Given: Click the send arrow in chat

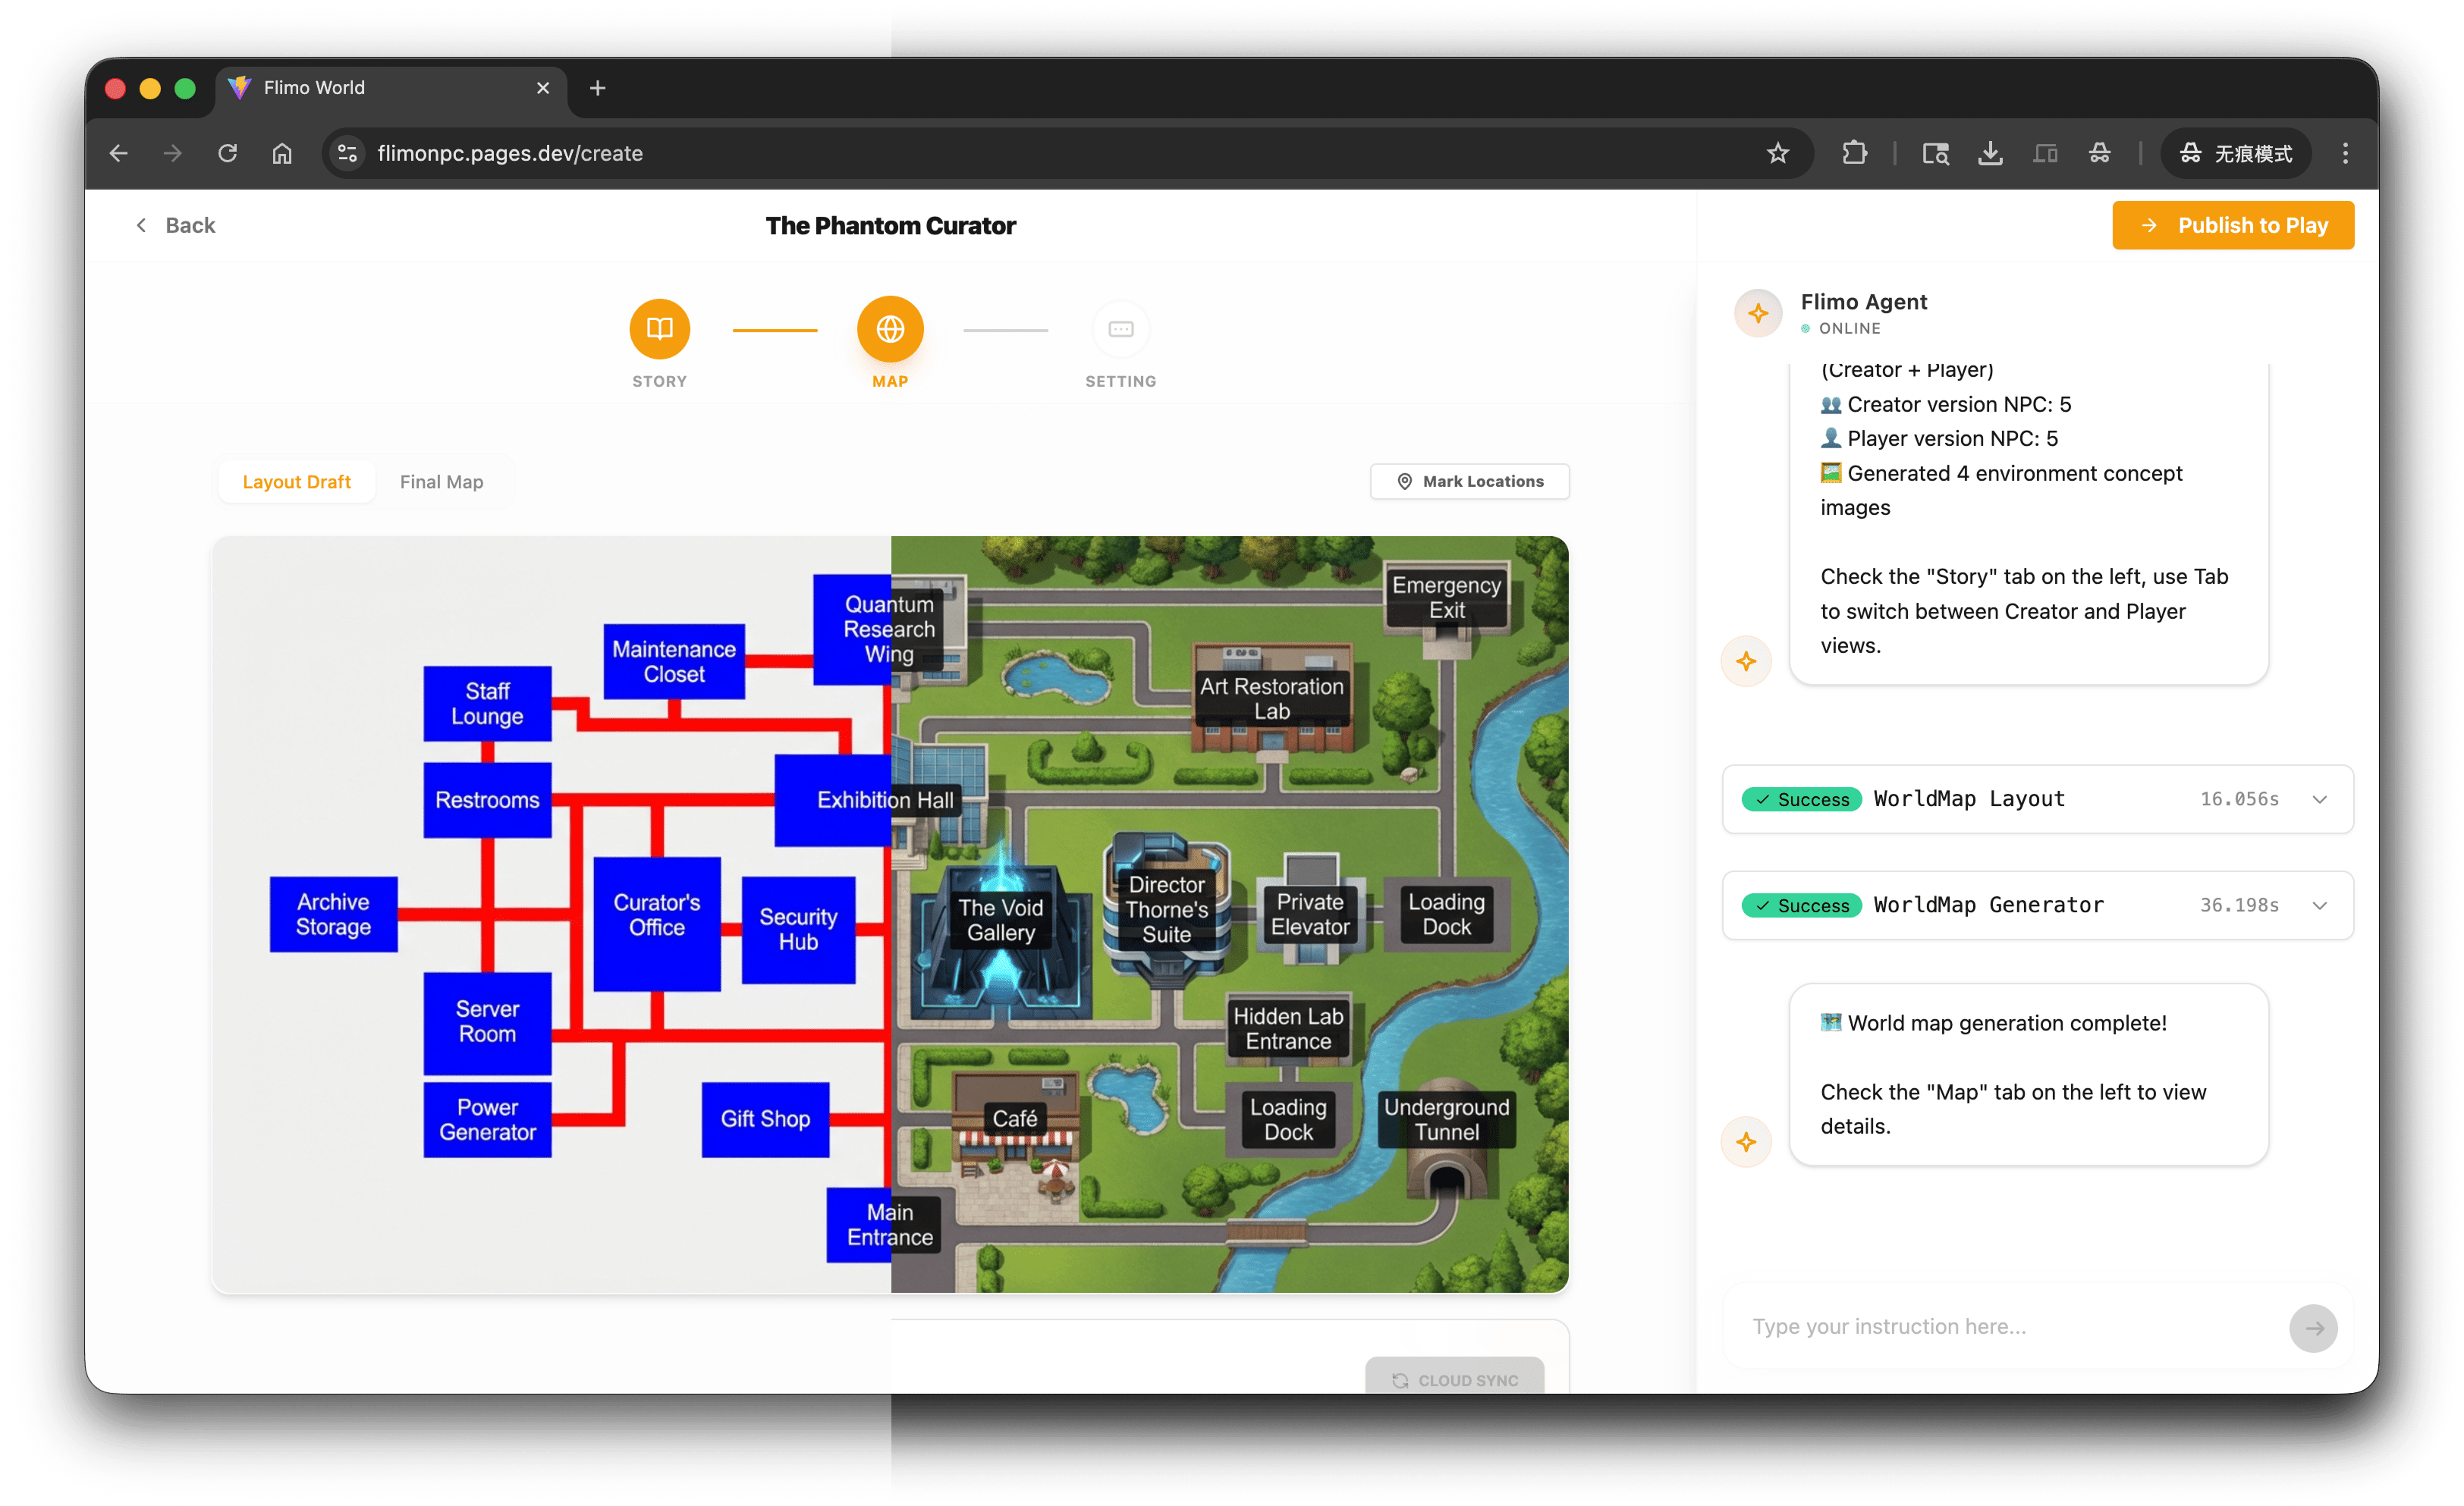Looking at the screenshot, I should click(x=2312, y=1328).
